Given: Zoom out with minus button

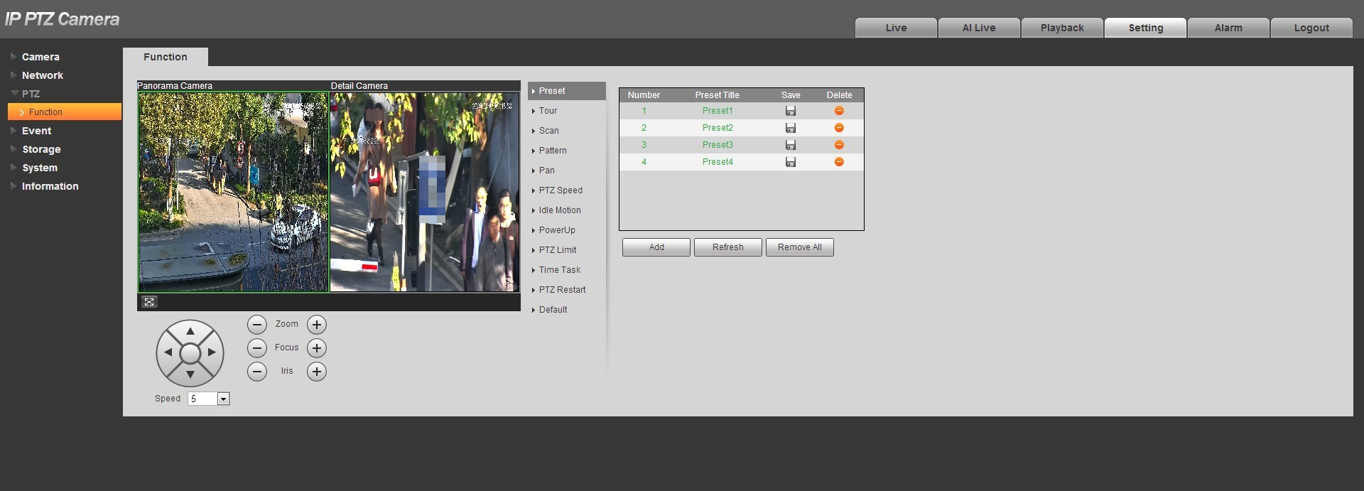Looking at the screenshot, I should 257,325.
